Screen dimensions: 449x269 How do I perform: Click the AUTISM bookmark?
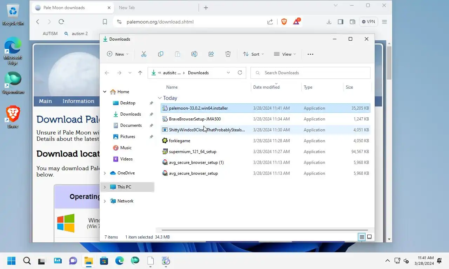50,34
